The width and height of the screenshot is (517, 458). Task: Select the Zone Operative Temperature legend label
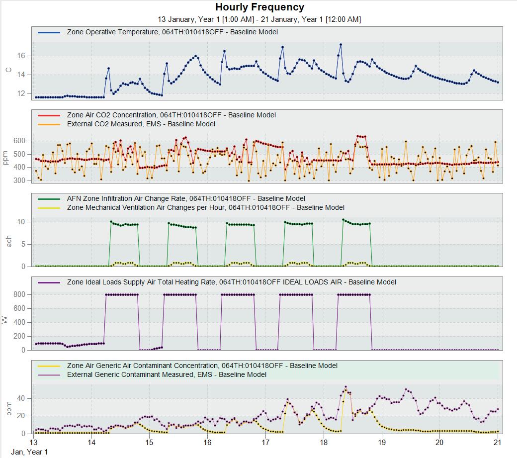point(172,32)
